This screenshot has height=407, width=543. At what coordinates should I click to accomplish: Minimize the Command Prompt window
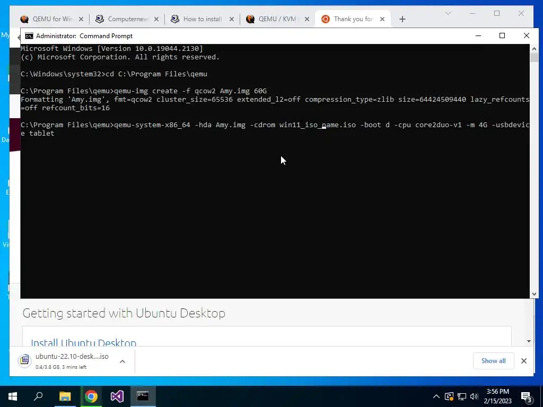click(x=478, y=36)
